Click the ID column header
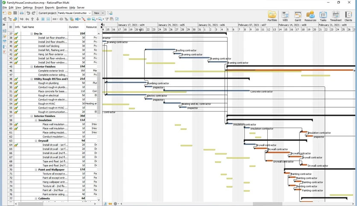 tap(11, 27)
